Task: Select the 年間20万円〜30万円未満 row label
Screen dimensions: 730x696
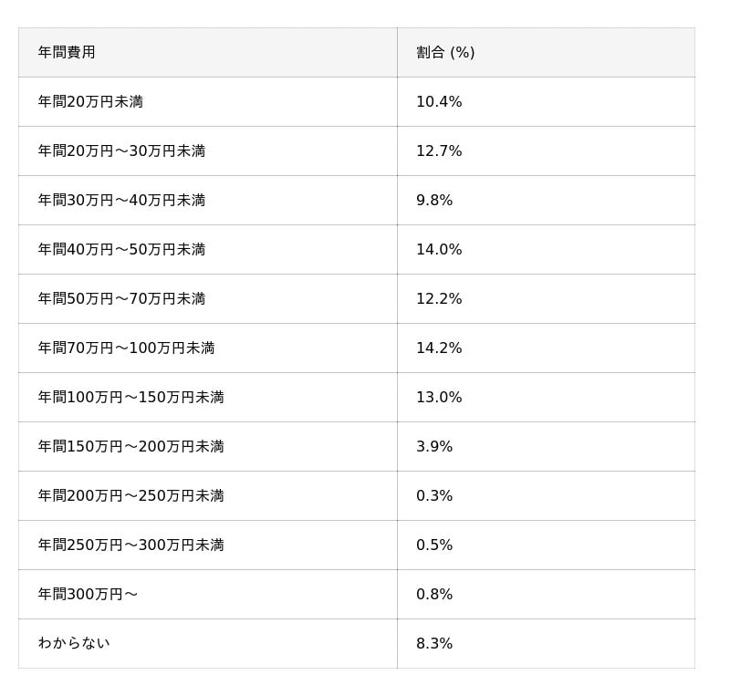Action: [x=121, y=151]
